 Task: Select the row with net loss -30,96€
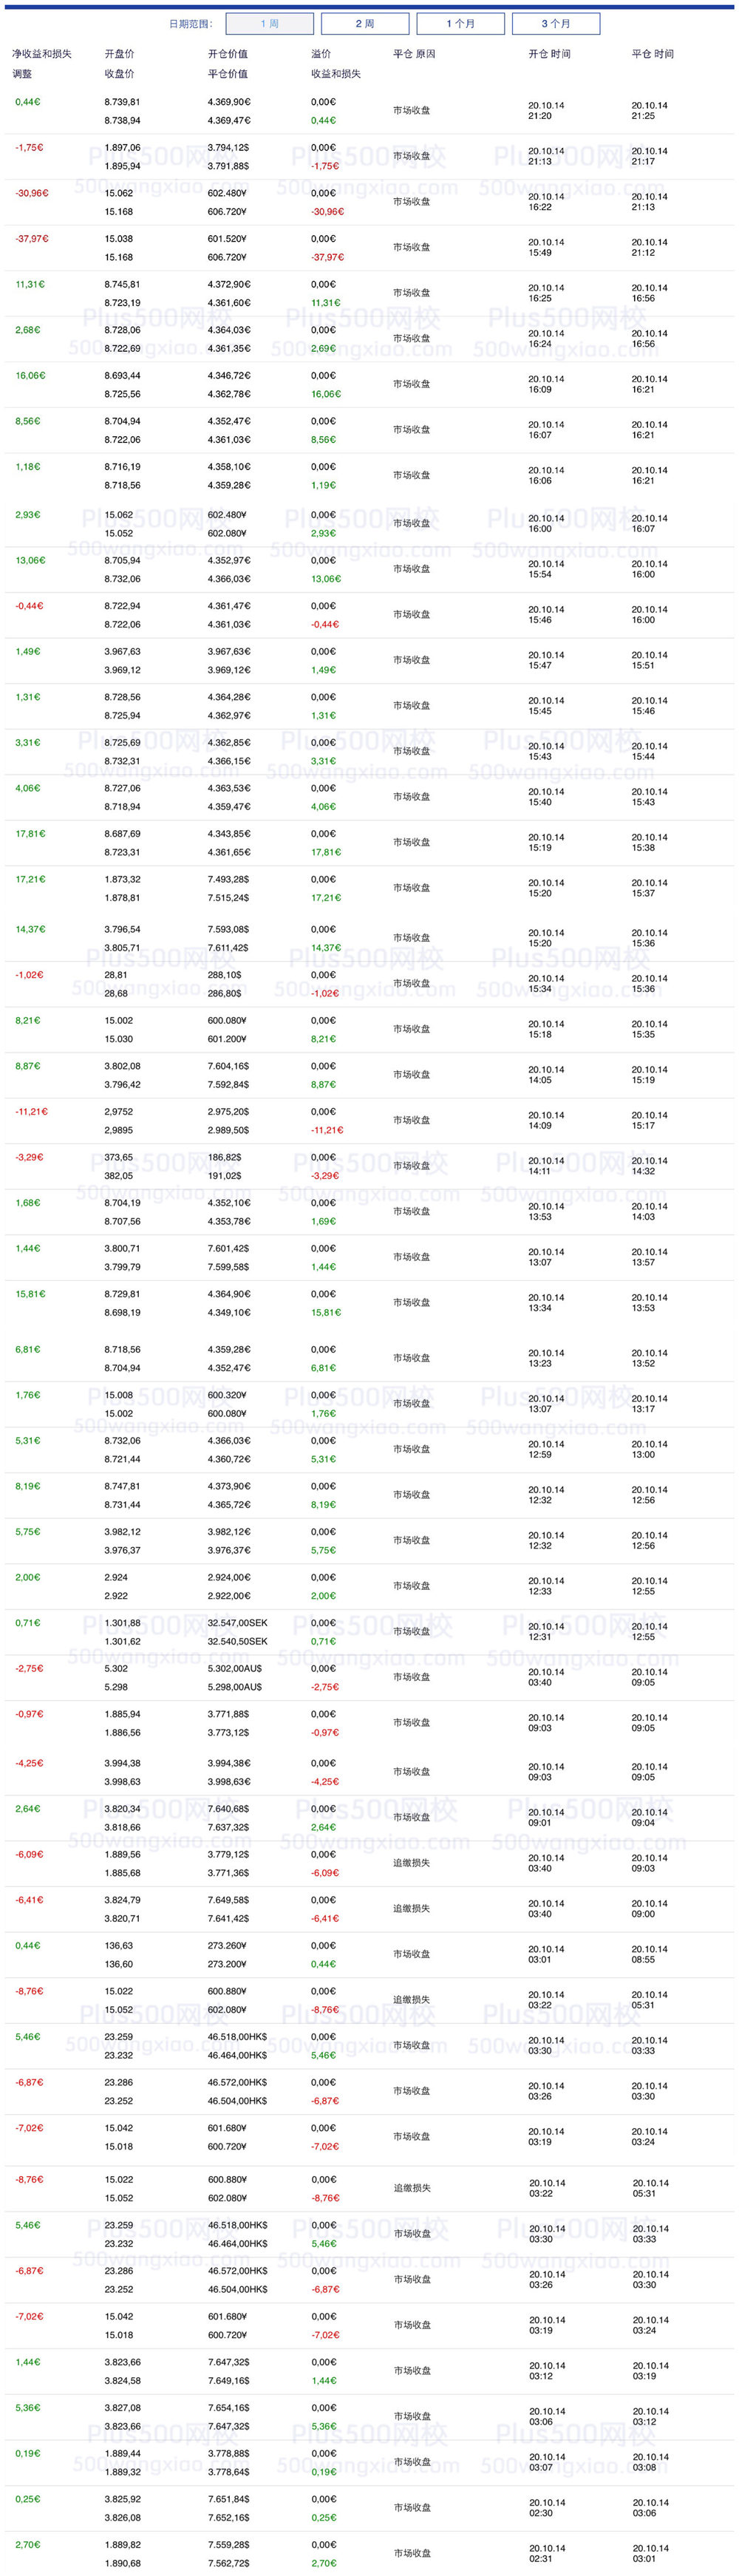32,193
